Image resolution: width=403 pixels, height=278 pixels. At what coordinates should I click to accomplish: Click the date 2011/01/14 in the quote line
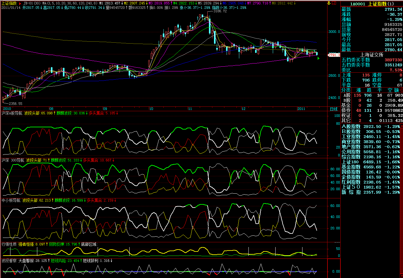[x=11, y=8]
